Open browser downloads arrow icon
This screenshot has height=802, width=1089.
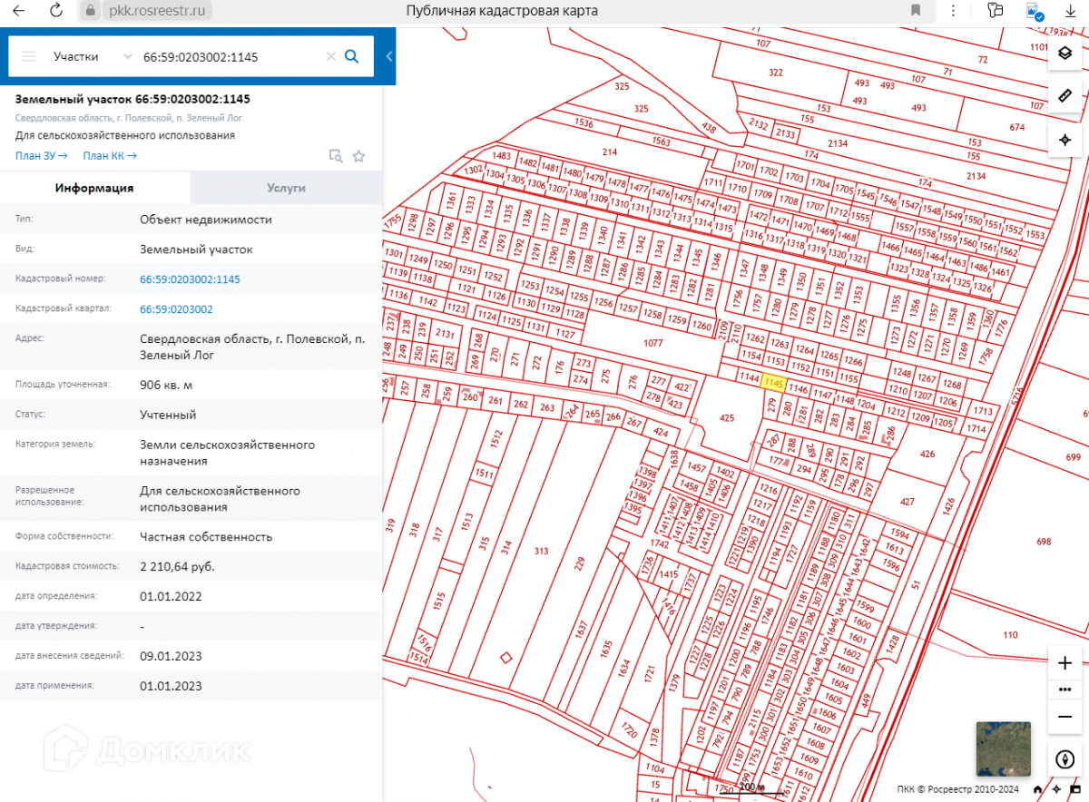coord(1069,11)
